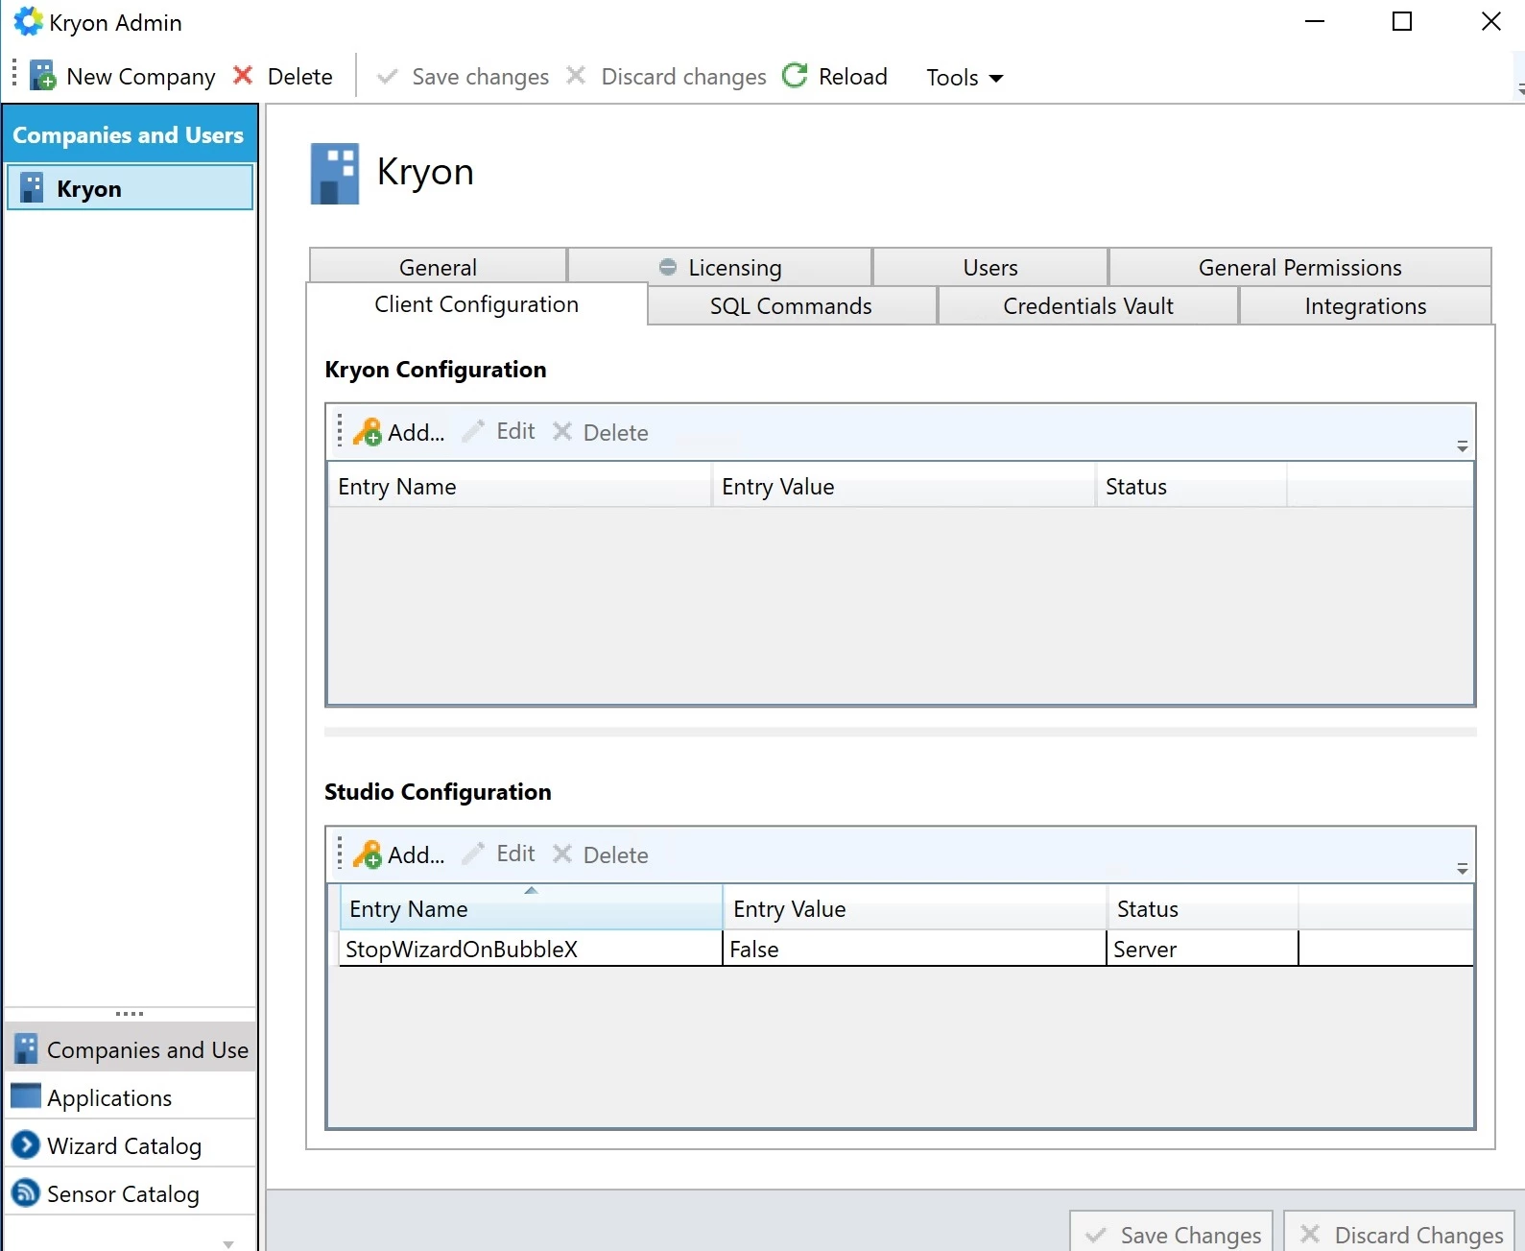
Task: Click the New Company building icon
Action: [43, 76]
